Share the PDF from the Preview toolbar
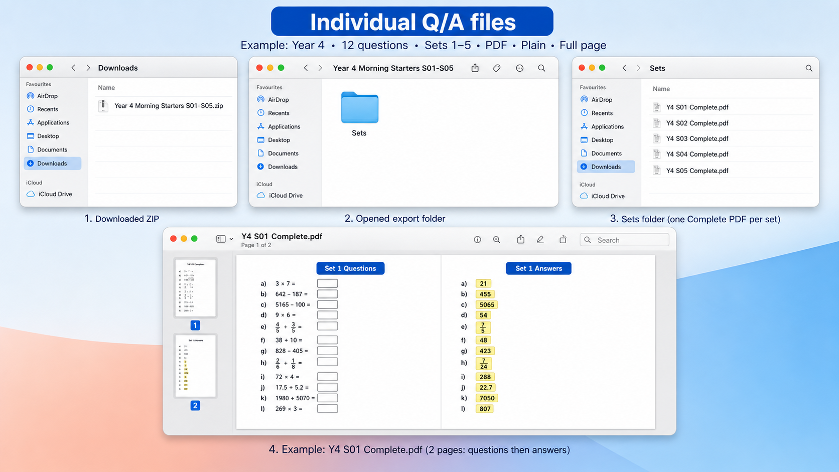The width and height of the screenshot is (839, 472). (521, 239)
